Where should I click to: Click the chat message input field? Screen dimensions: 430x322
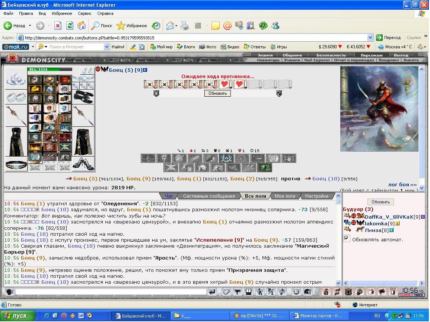pyautogui.click(x=111, y=292)
